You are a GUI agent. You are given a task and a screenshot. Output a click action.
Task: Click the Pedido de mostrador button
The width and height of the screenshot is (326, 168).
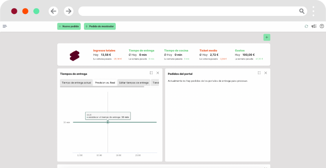tap(100, 26)
